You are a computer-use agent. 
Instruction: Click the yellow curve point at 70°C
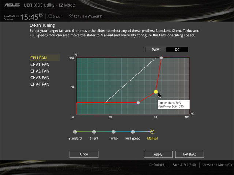tap(156, 92)
